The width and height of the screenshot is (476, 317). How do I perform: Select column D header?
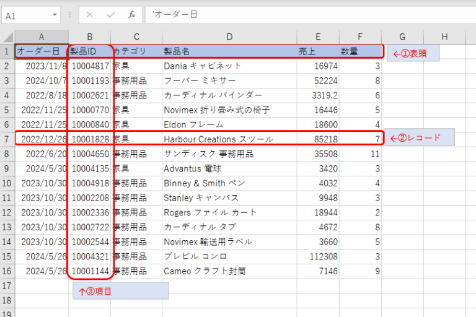pos(229,37)
